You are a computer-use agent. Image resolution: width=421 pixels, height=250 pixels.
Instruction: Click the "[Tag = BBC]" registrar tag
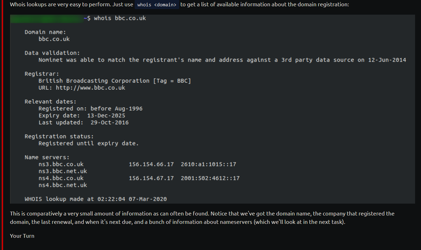point(172,81)
